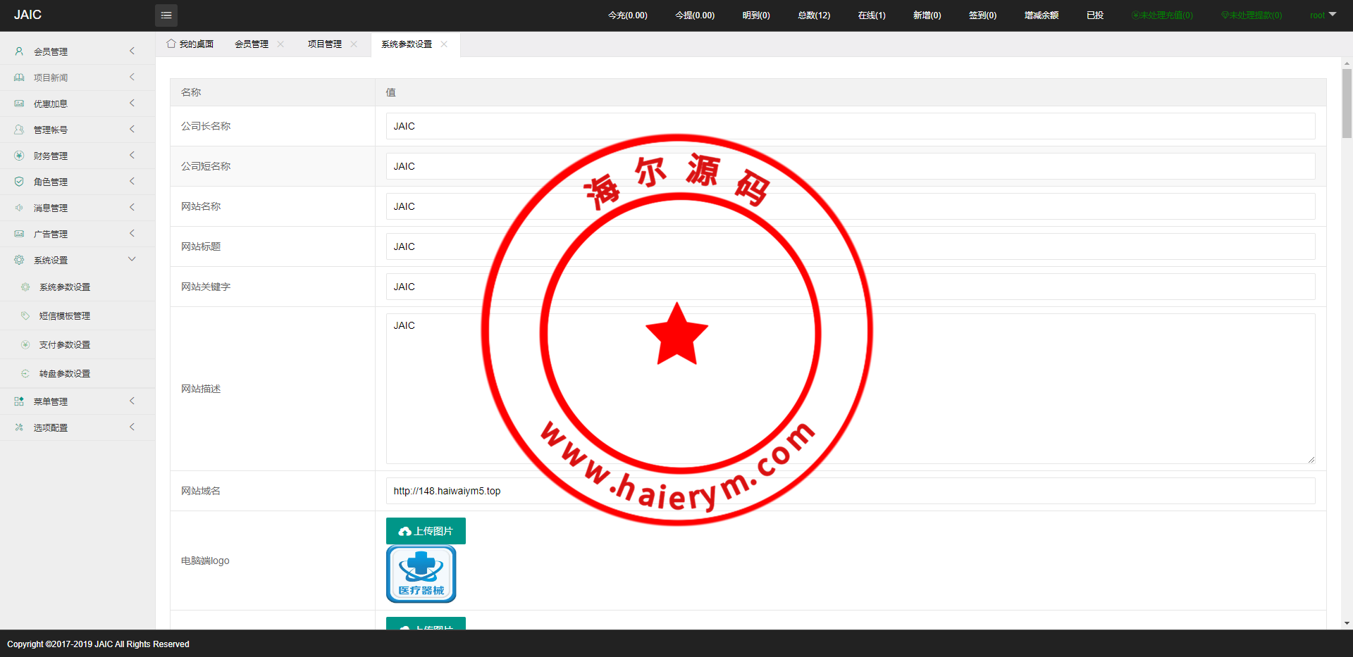Click 总数(12) in top bar
The width and height of the screenshot is (1353, 657).
pyautogui.click(x=814, y=15)
